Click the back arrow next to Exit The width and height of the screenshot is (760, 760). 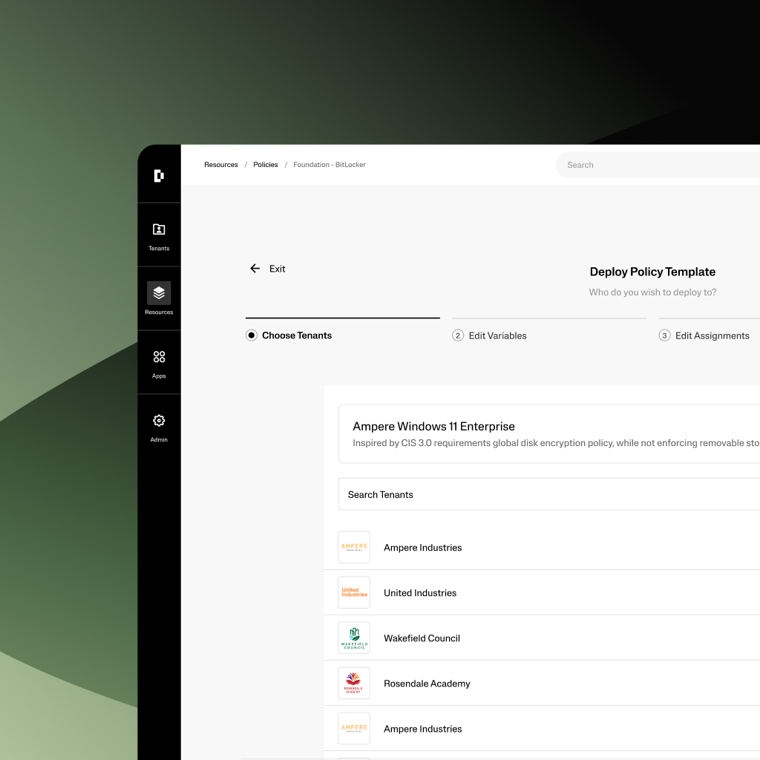(255, 268)
